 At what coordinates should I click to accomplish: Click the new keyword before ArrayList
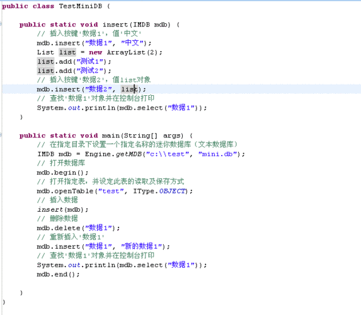(x=95, y=52)
